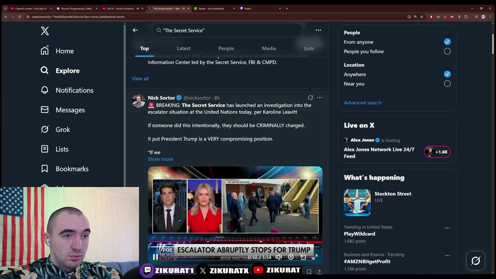The image size is (496, 279).
Task: Bookmark Nick Sortor's post
Action: point(309,272)
